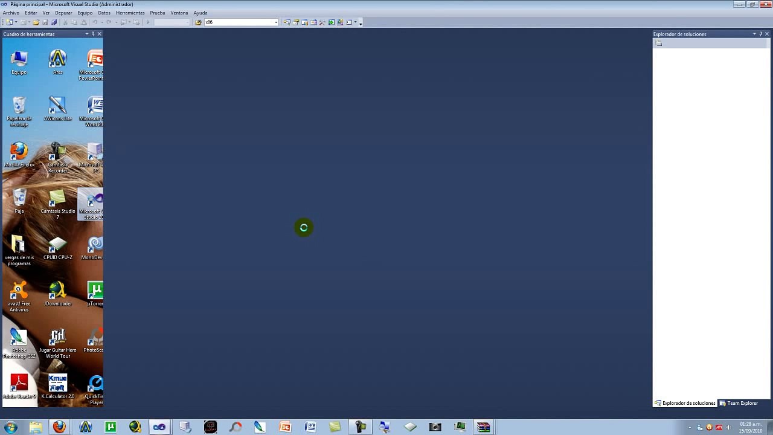Open the Datos menu
773x435 pixels.
104,13
